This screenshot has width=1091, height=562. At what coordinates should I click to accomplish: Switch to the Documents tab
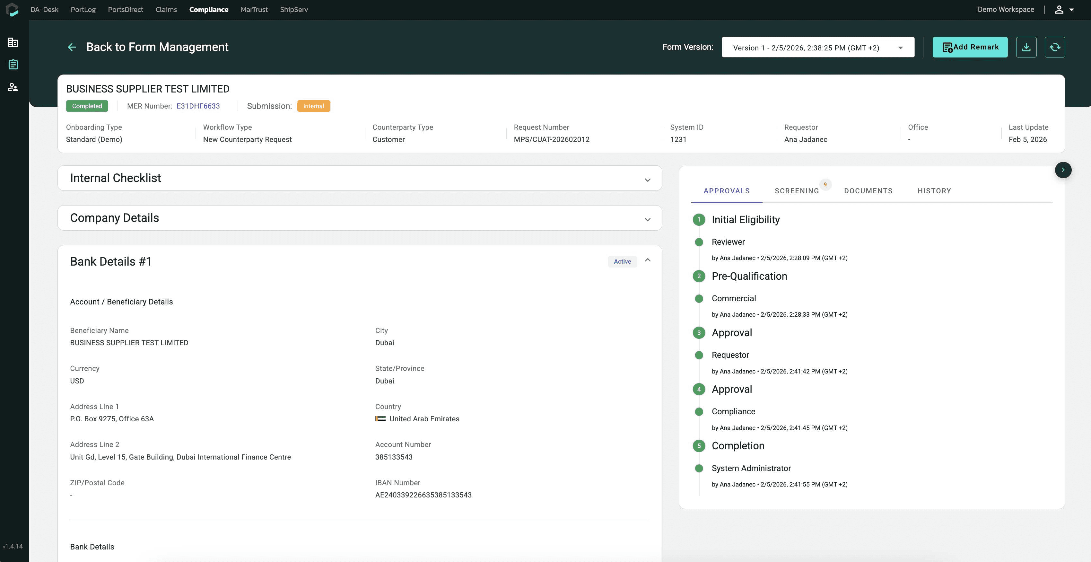868,191
